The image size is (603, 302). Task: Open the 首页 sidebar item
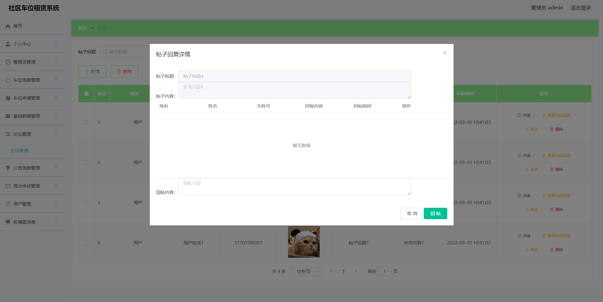[32, 26]
